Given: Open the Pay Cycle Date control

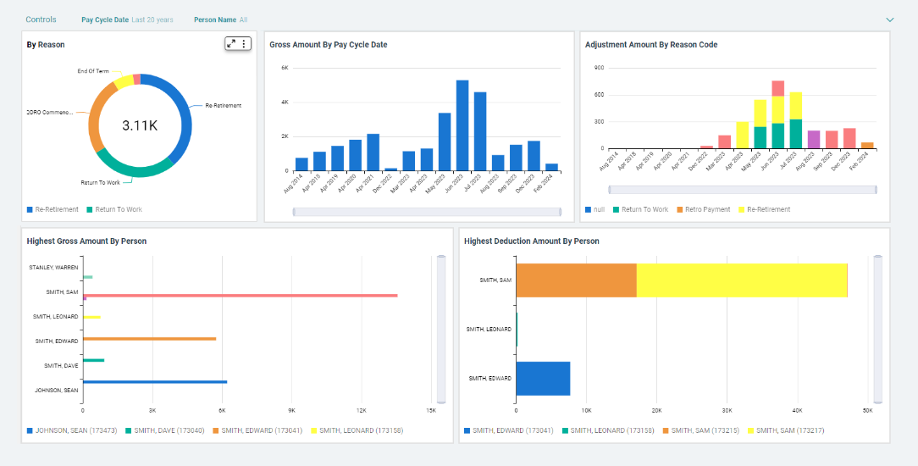Looking at the screenshot, I should click(x=127, y=19).
